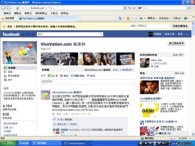Click the GASH advertisement image
Image resolution: width=195 pixels, height=146 pixels.
149,110
